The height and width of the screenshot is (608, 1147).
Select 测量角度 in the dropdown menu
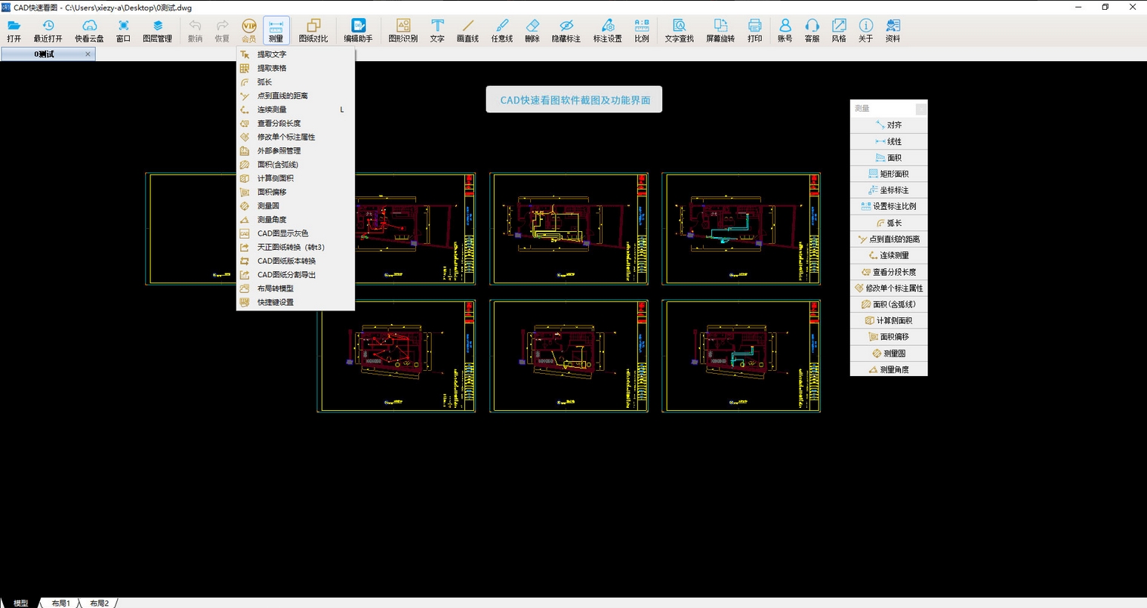(295, 220)
